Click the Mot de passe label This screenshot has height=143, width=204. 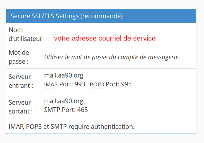tap(19, 57)
